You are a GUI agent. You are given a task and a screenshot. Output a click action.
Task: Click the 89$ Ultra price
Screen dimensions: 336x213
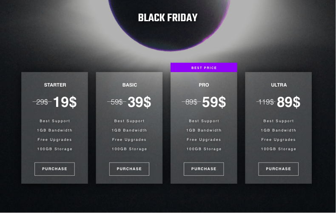[x=289, y=102]
